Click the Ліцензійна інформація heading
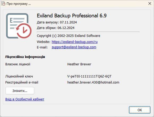The width and height of the screenshot is (154, 117). point(25,57)
